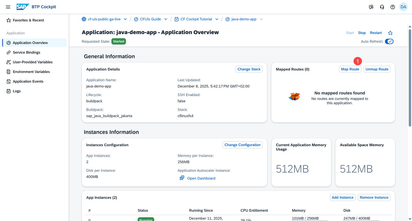Click 512MB under Current Application Memory Usage
This screenshot has height=221, width=412.
(292, 169)
